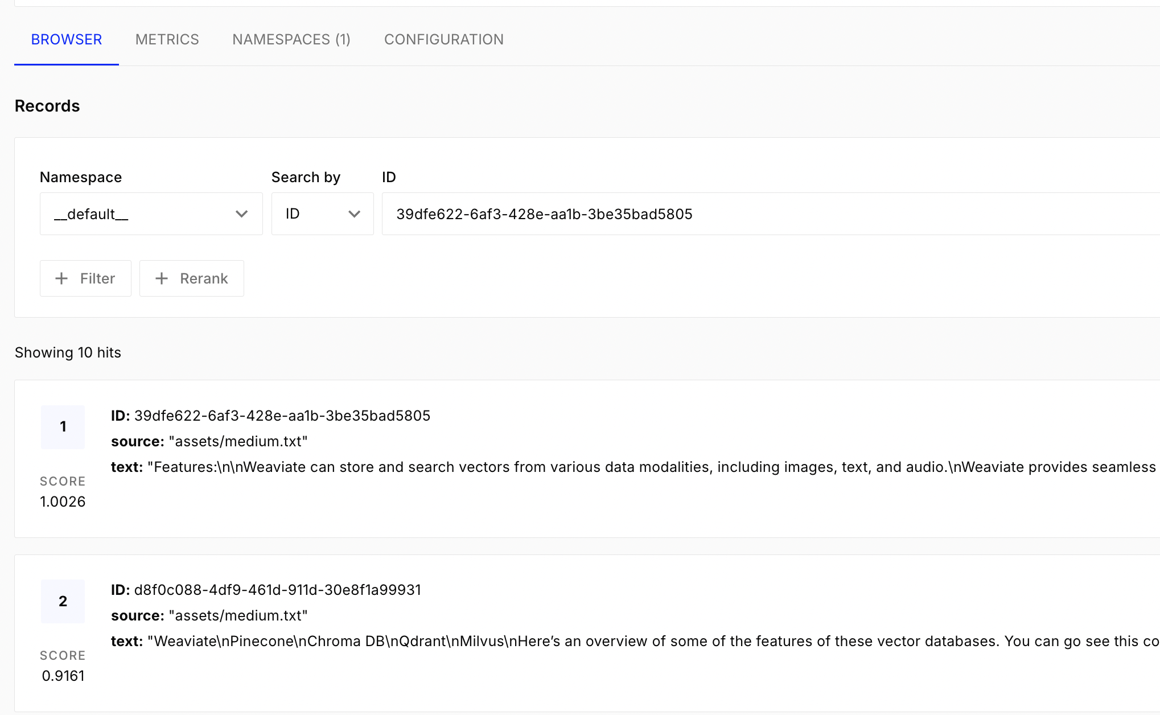Click first record's source assets/medium.txt

238,442
